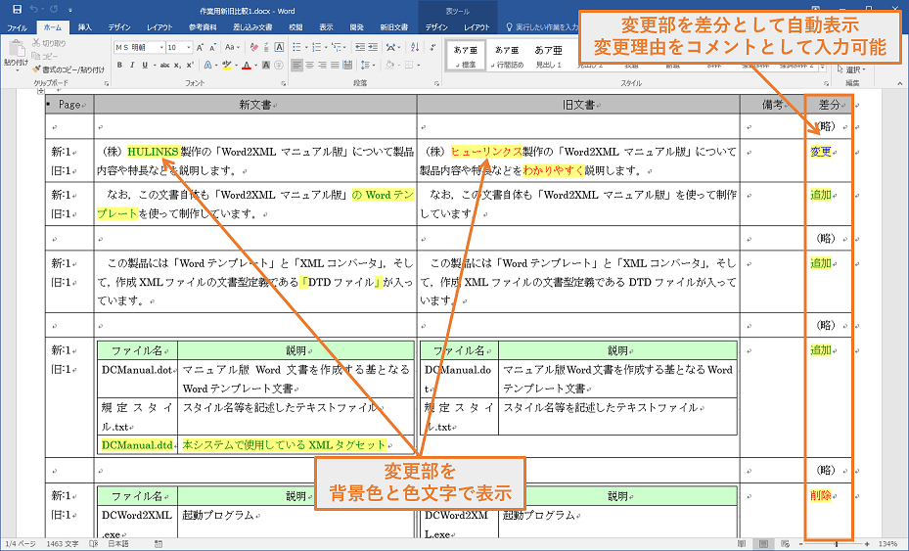This screenshot has height=551, width=909.
Task: Switch to the 新旧文書 tab
Action: (393, 27)
